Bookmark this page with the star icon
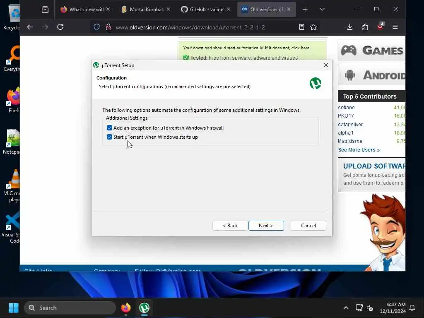 (313, 27)
